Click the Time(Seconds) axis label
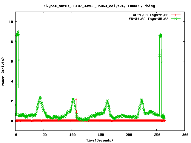Viewport: 191px width, 143px height. point(99,140)
